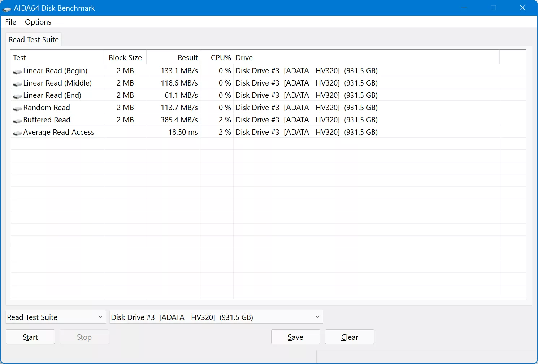Click the AIDA64 disk icon in title bar

click(7, 8)
